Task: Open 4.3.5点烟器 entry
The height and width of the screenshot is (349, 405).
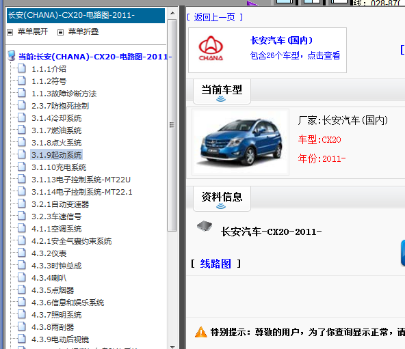Action: (x=53, y=290)
